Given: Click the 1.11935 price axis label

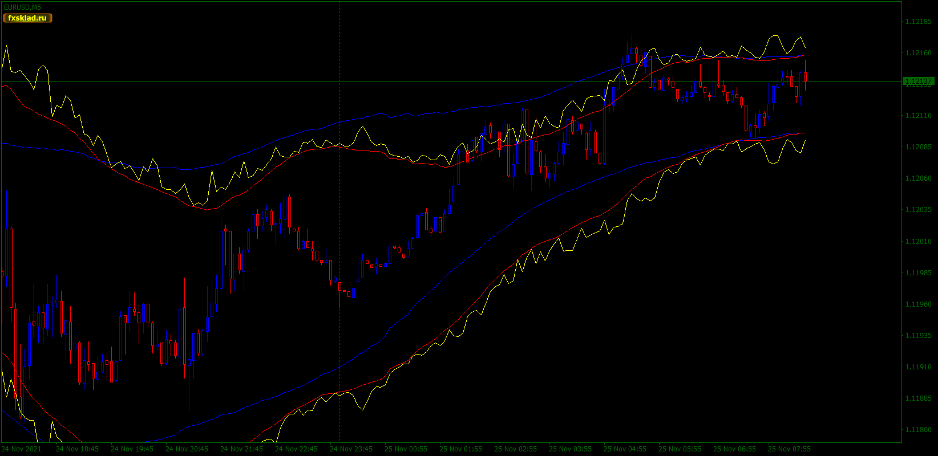Looking at the screenshot, I should (x=919, y=336).
